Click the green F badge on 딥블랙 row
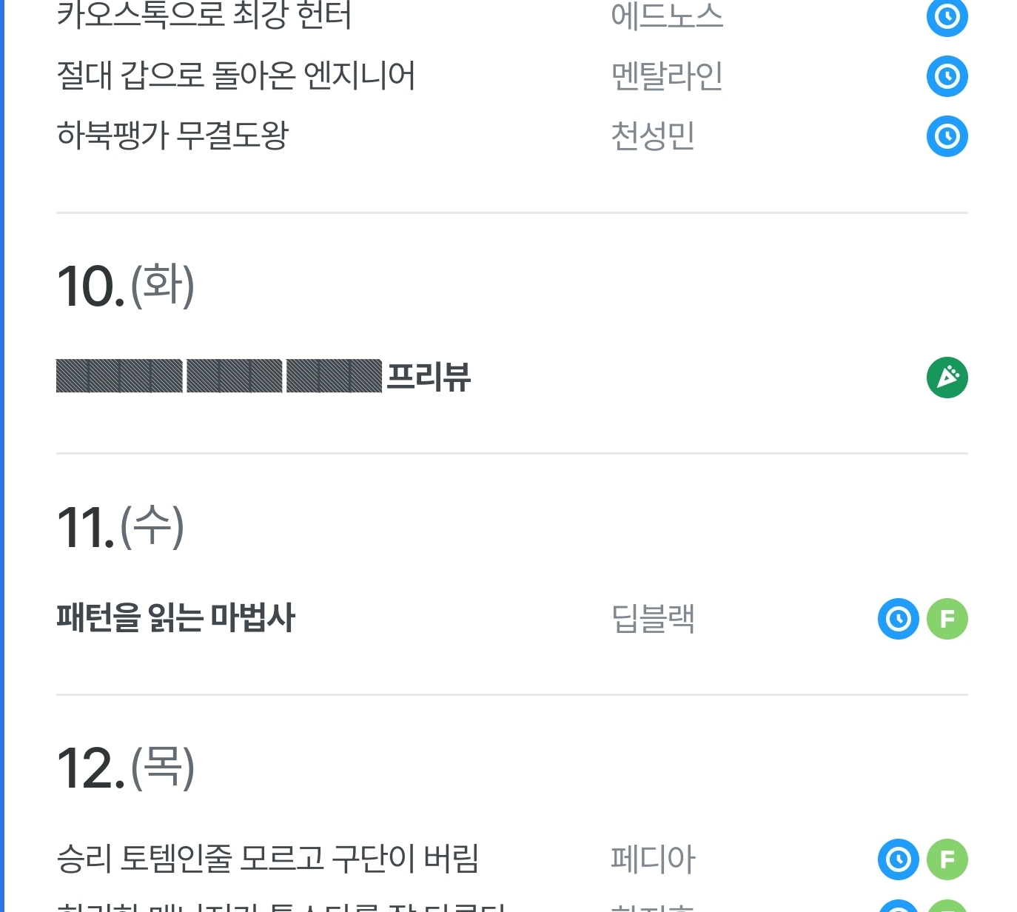 (x=947, y=619)
